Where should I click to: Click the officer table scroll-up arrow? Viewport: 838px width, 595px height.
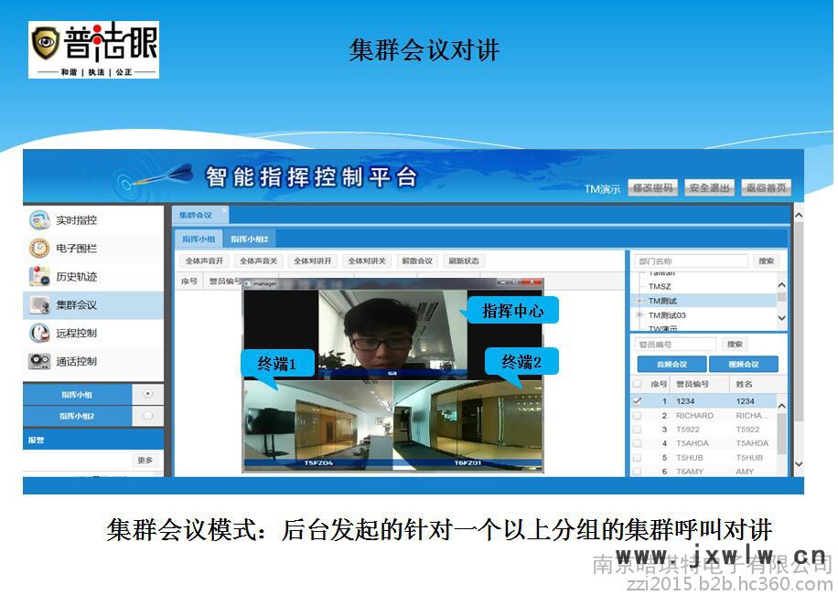[781, 406]
